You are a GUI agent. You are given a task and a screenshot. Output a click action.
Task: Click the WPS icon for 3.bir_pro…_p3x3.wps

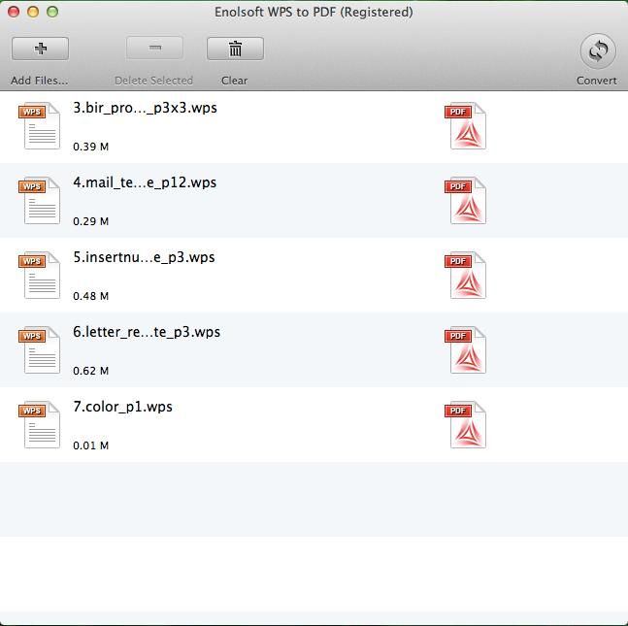[x=39, y=126]
